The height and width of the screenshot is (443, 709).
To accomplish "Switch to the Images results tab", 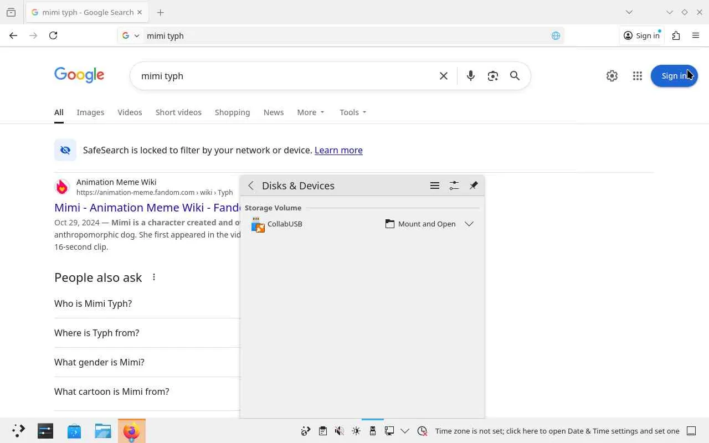I will (90, 112).
